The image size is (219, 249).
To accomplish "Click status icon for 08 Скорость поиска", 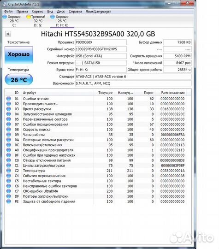I will [x=9, y=130].
